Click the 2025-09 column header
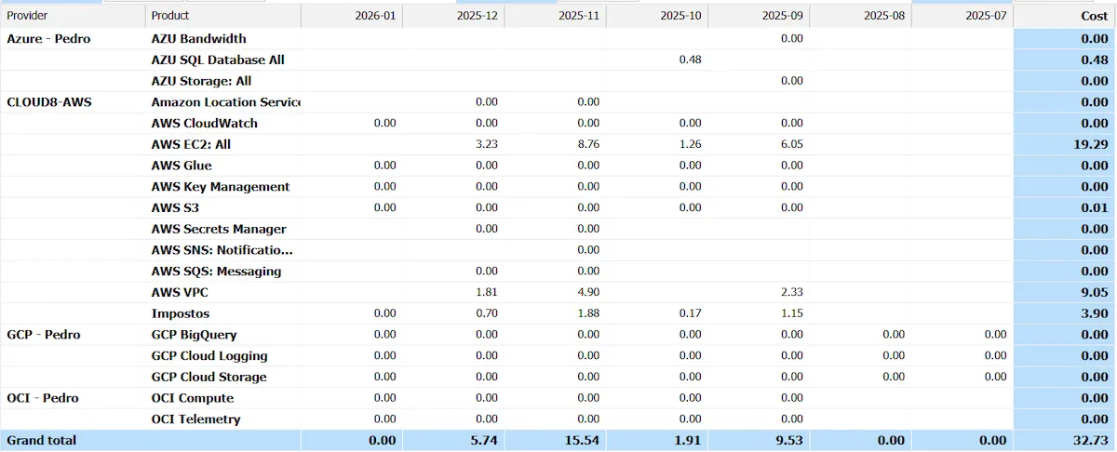This screenshot has height=452, width=1117. [x=759, y=16]
